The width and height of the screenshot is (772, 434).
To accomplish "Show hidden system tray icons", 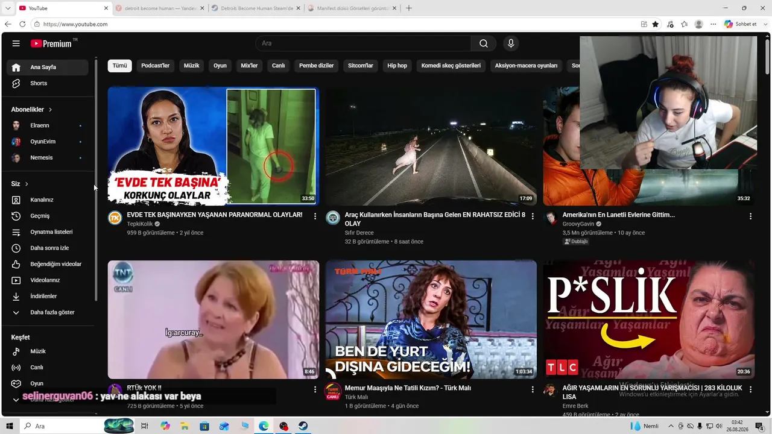I will (x=671, y=426).
